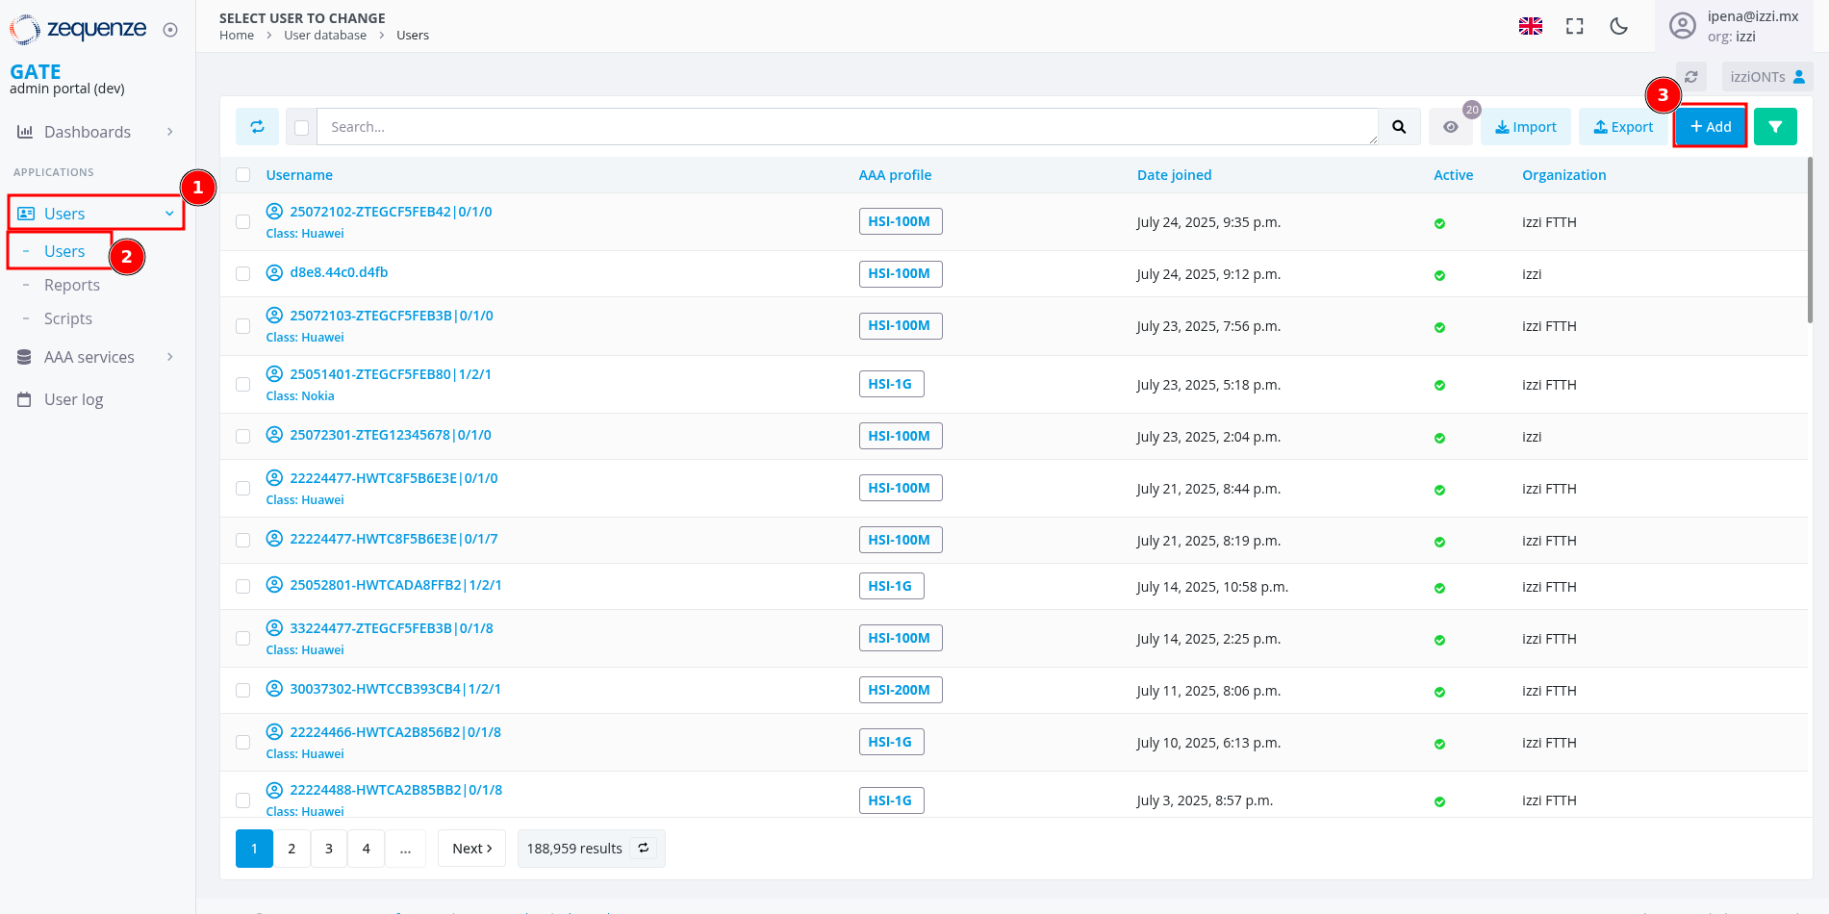This screenshot has height=914, width=1829.
Task: Click the sidebar pin icon beside logo
Action: [x=170, y=30]
